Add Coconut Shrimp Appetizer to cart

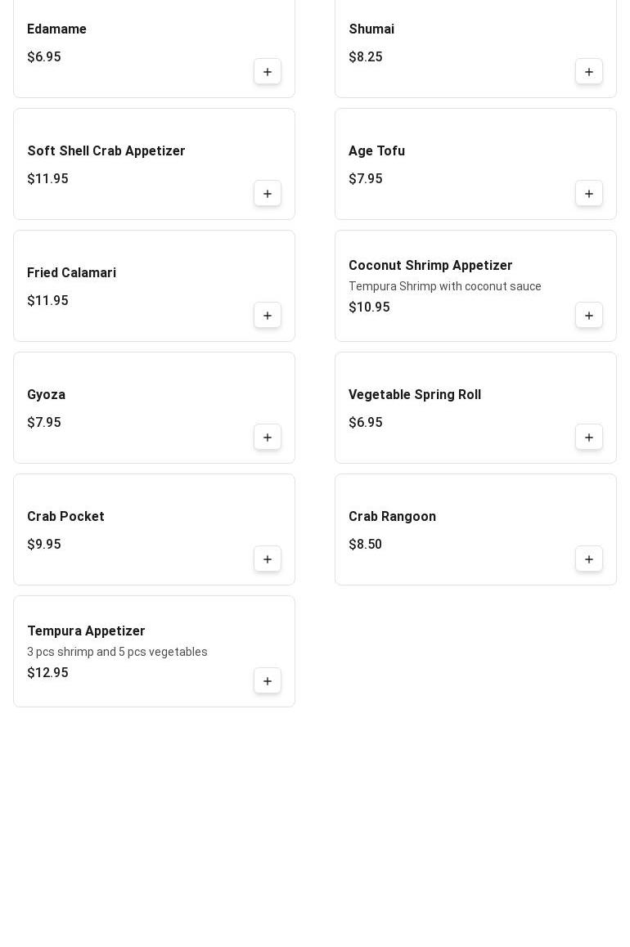click(589, 316)
